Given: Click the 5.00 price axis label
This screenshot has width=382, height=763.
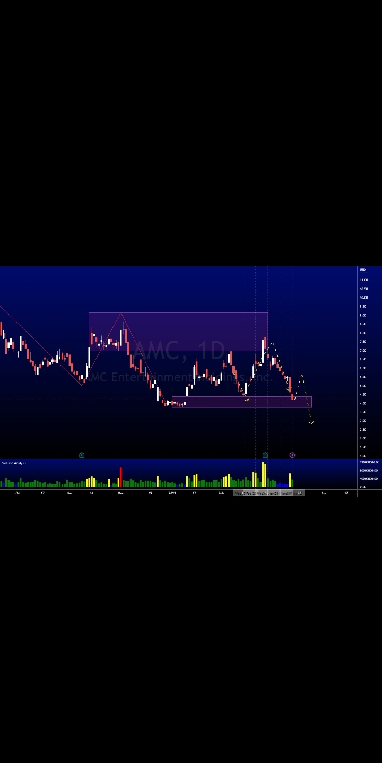Looking at the screenshot, I should point(363,386).
